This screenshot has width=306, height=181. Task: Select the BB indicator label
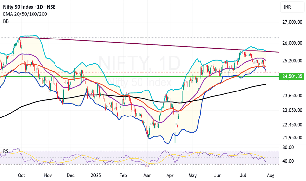click(6, 21)
